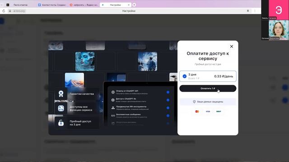The height and width of the screenshot is (162, 289).
Task: Select the 3 дня plan radio button
Action: click(185, 76)
